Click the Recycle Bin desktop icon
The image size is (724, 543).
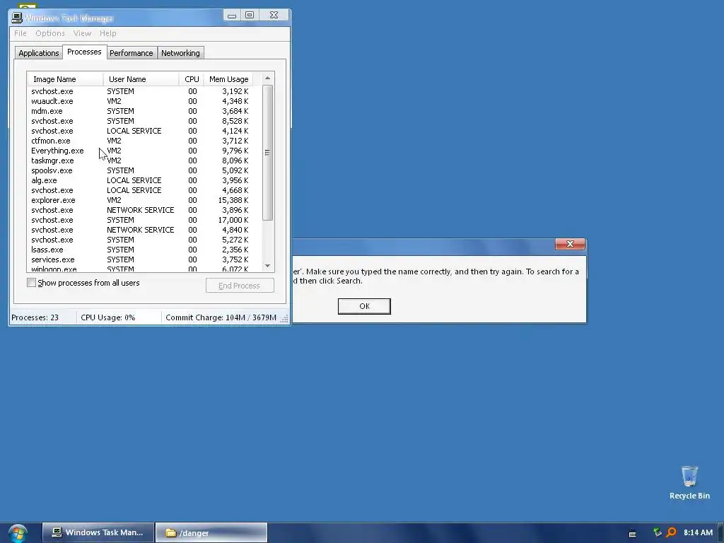click(689, 483)
